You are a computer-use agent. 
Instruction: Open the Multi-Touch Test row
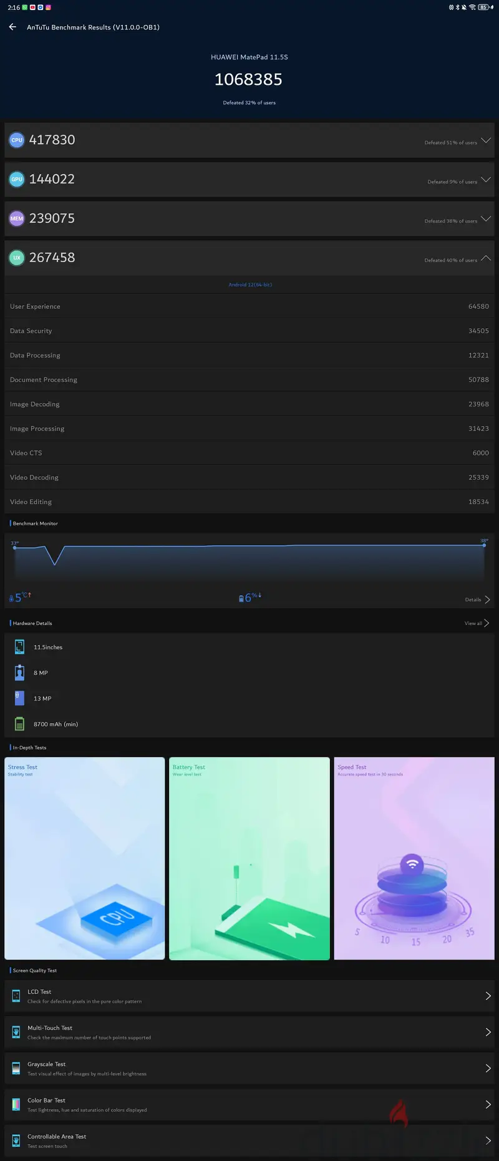tap(249, 1032)
